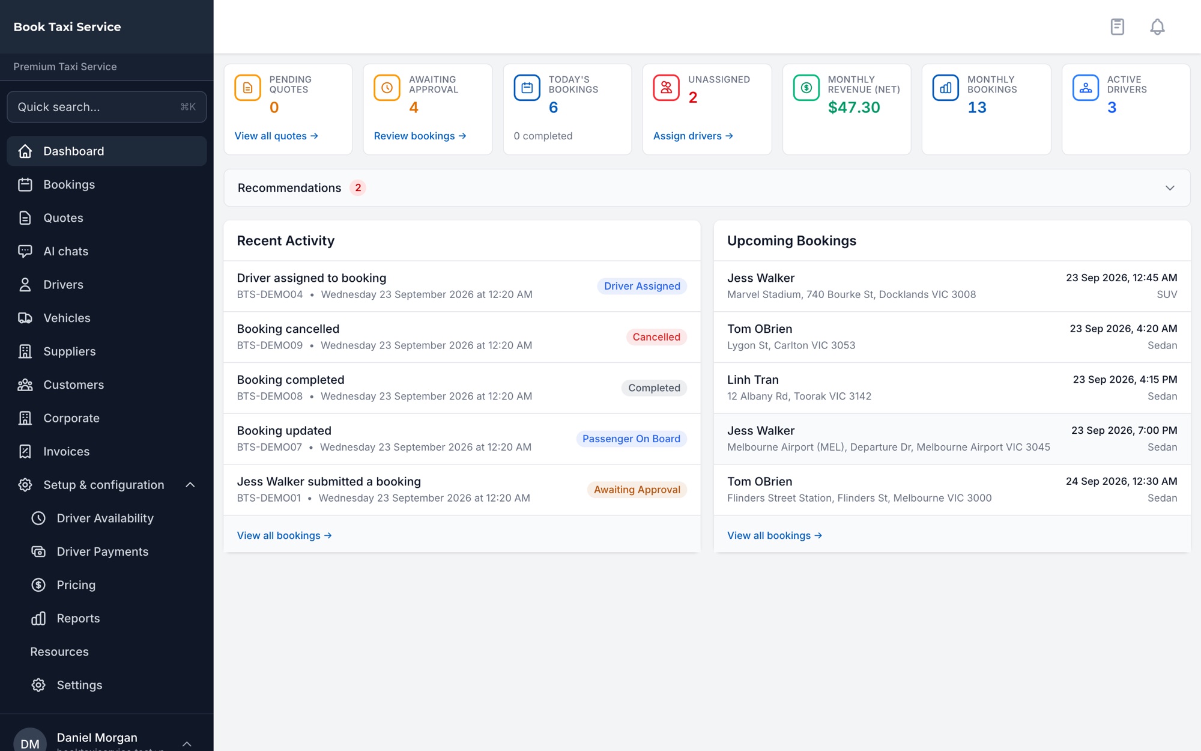Click the Review bookings link
This screenshot has width=1201, height=751.
[420, 136]
